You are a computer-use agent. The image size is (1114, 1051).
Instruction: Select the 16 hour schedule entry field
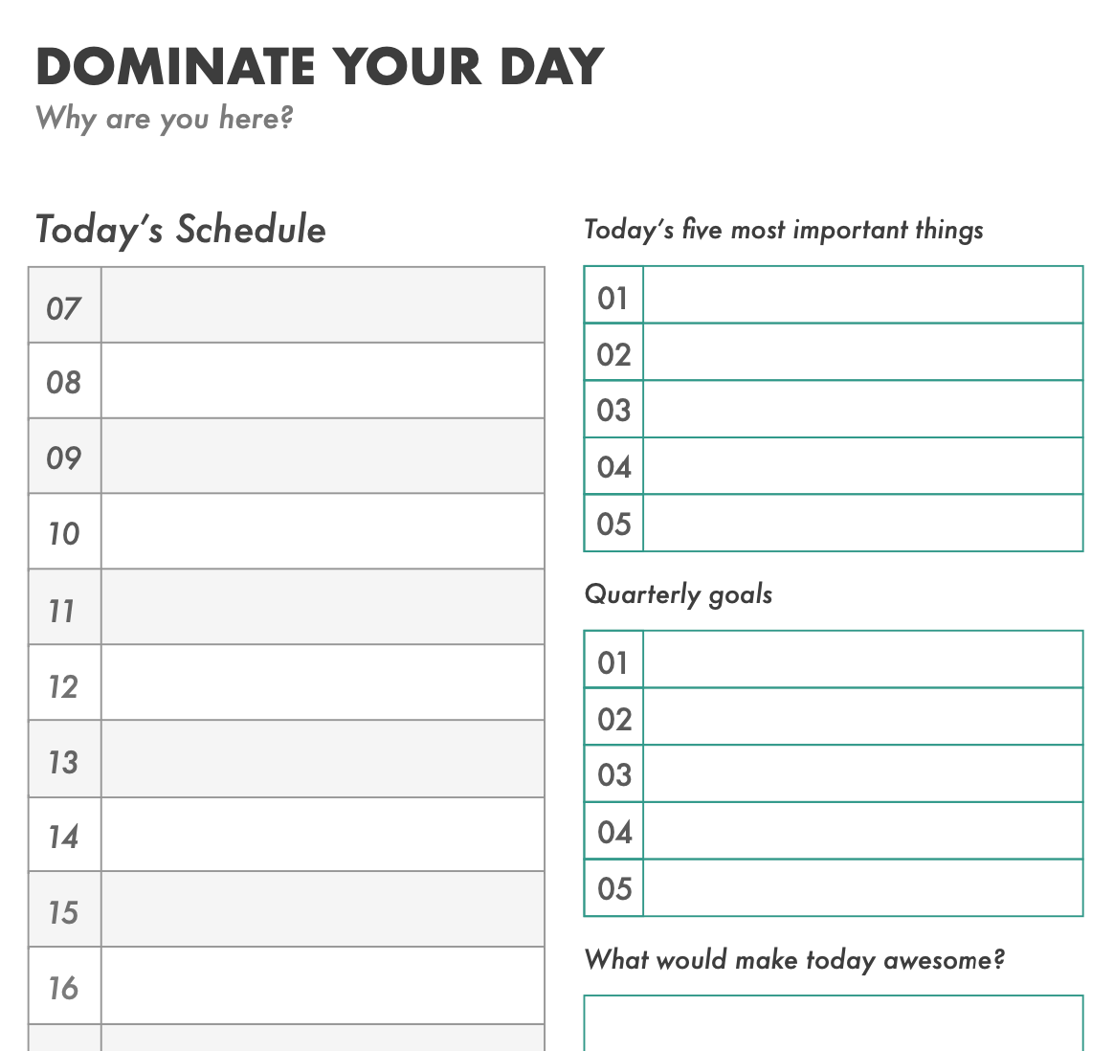(323, 986)
